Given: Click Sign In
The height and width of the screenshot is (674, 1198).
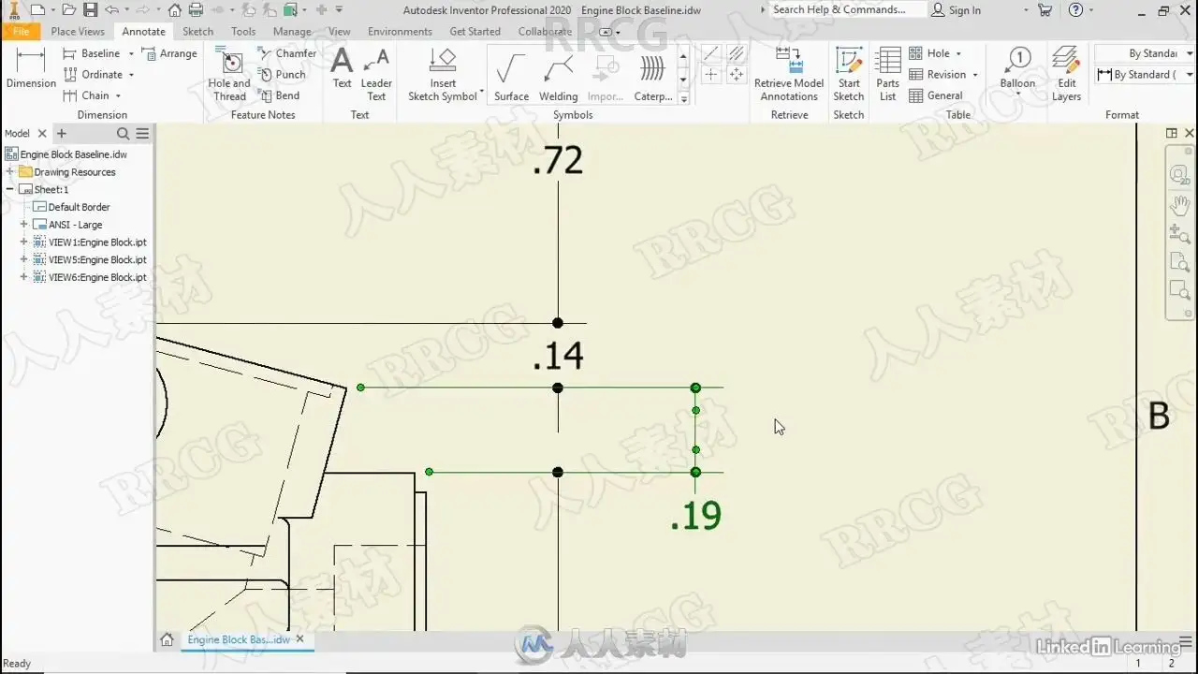Looking at the screenshot, I should (957, 10).
